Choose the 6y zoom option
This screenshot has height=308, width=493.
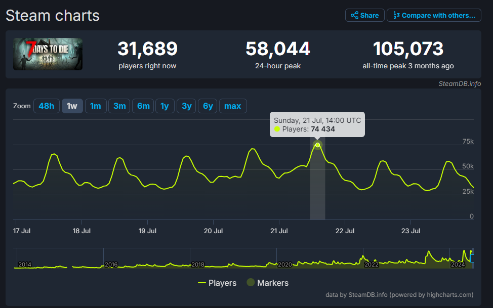[208, 106]
